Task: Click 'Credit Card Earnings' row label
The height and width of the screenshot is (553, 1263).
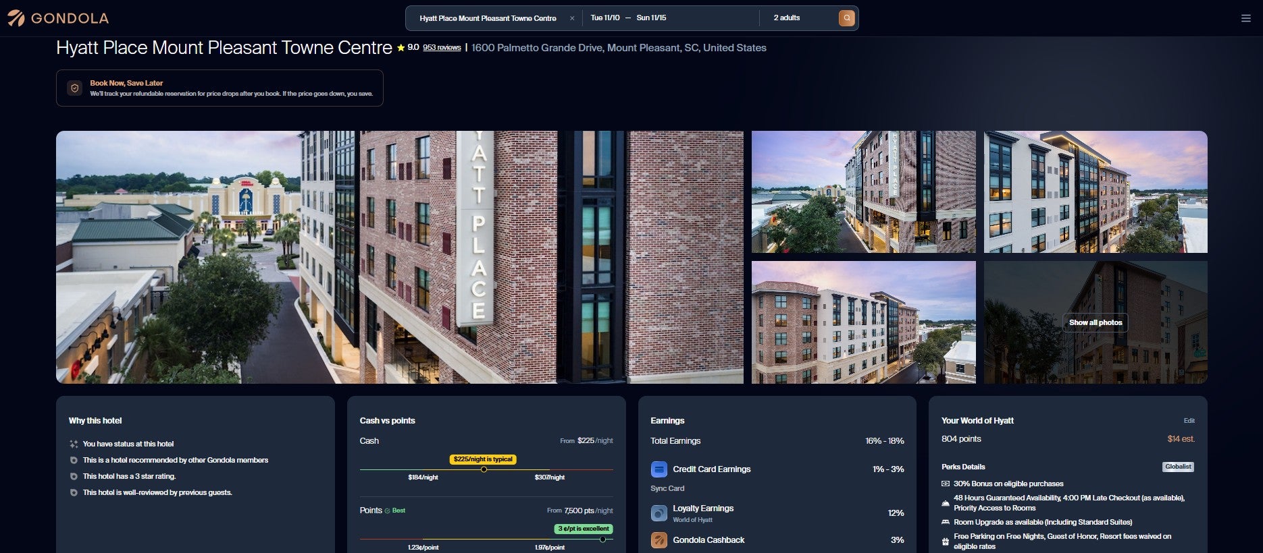Action: 712,469
